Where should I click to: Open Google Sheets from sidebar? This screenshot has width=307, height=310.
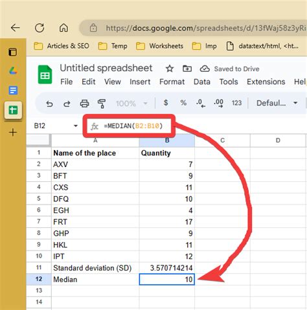(x=13, y=110)
